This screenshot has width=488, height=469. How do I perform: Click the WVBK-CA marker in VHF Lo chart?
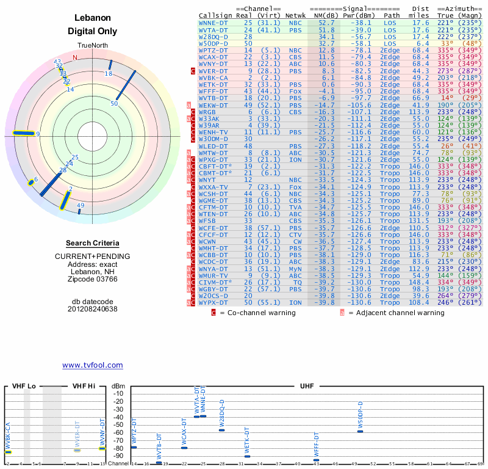[x=8, y=451]
